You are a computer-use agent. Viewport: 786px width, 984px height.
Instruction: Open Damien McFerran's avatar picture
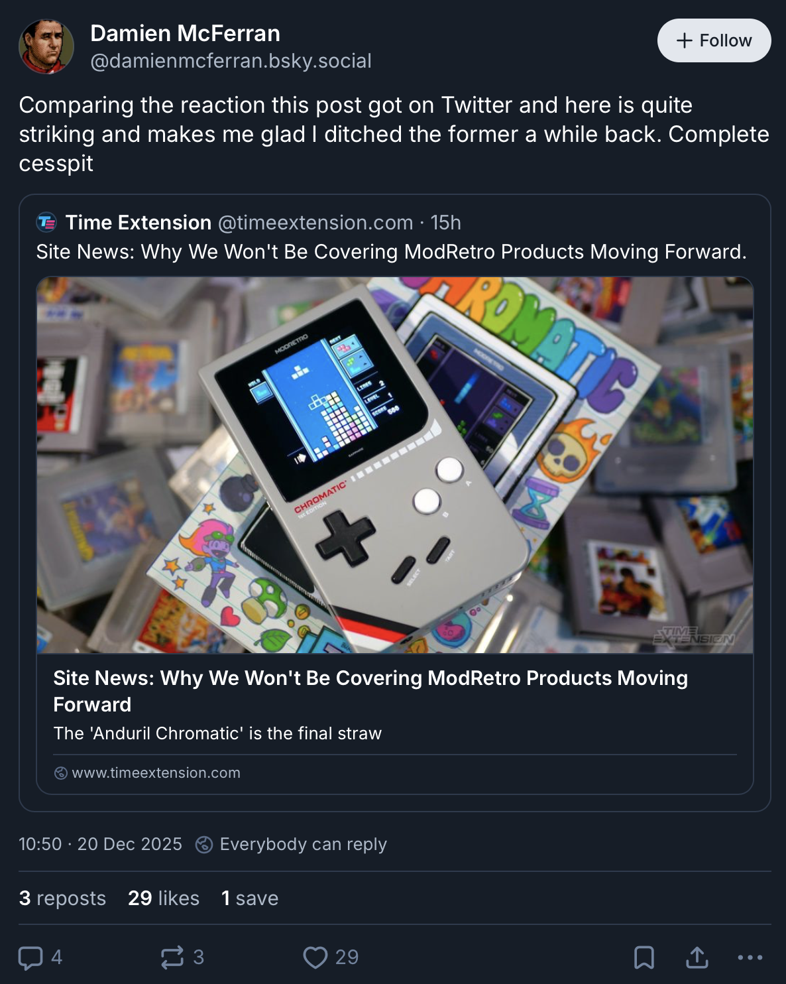(46, 46)
